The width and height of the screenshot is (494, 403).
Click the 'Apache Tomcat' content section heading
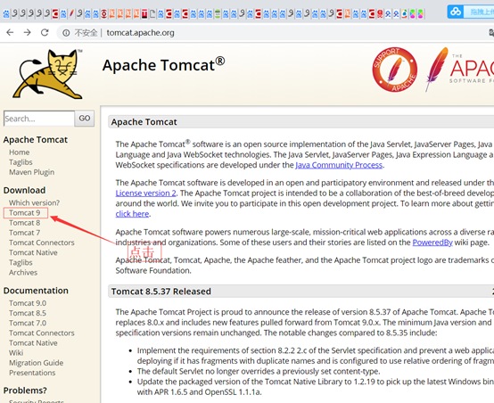click(x=144, y=122)
